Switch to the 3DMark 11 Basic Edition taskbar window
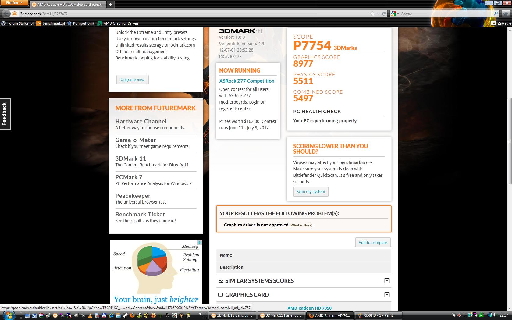Screen dimensions: 512x320 tap(233, 315)
